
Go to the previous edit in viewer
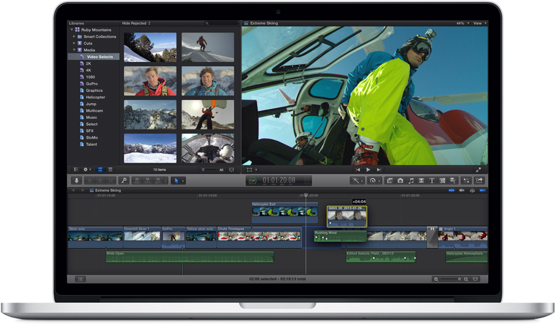point(358,170)
